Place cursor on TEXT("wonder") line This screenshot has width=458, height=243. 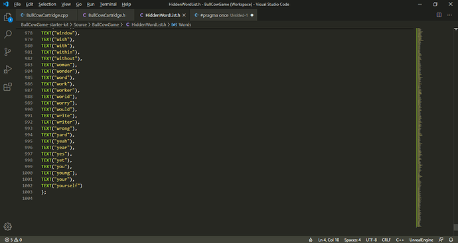[60, 72]
